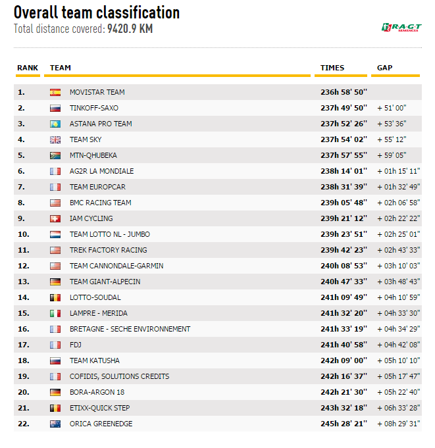The width and height of the screenshot is (435, 448).
Task: Select the GAP column header
Action: (x=385, y=68)
